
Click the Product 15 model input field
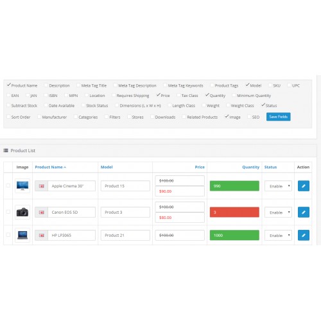(125, 186)
